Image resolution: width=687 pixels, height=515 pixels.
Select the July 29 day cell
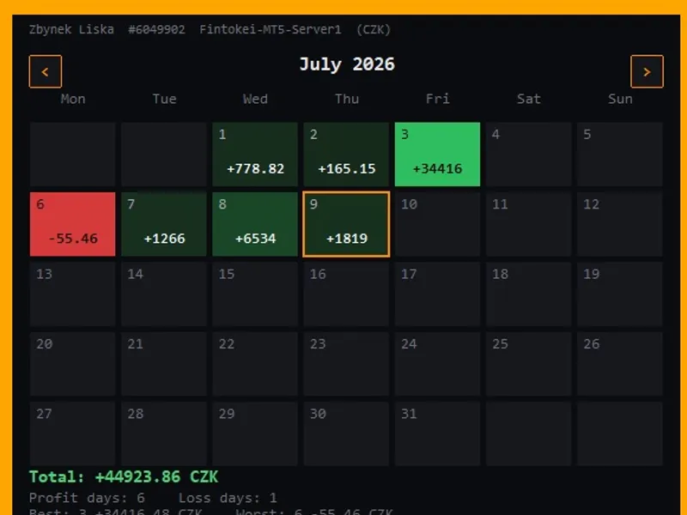point(255,434)
